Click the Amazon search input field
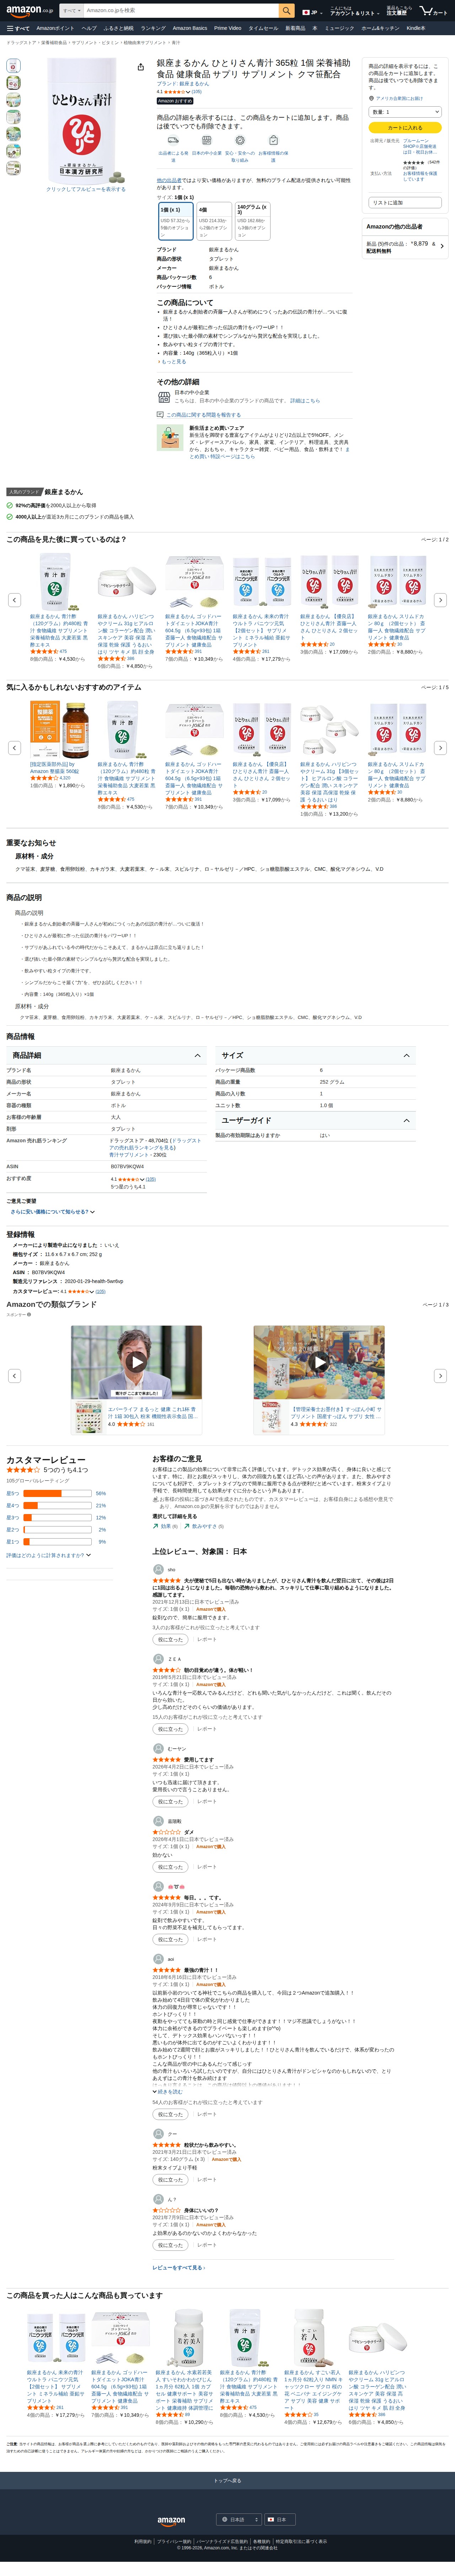The width and height of the screenshot is (455, 2576). (181, 11)
